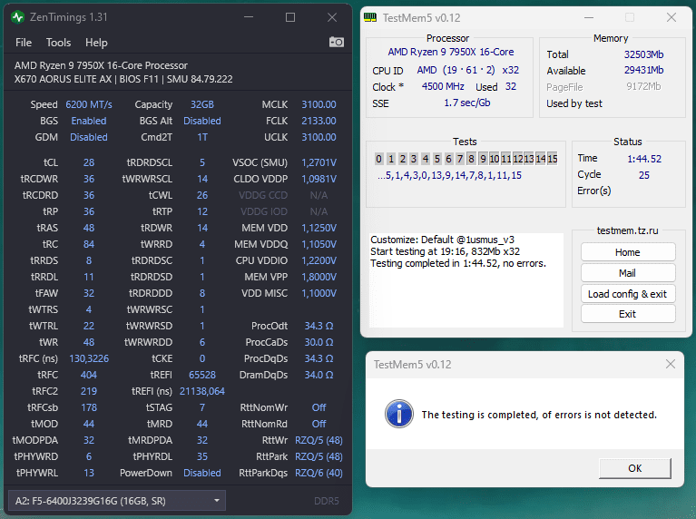Click the blue info icon in dialog
Image resolution: width=696 pixels, height=519 pixels.
[398, 414]
